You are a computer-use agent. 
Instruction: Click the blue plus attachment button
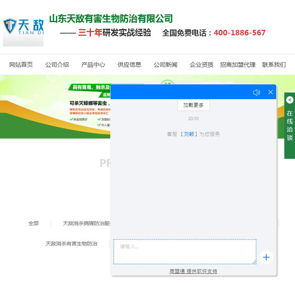[266, 257]
